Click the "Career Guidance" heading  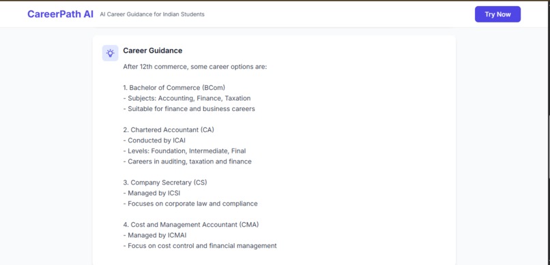pos(153,51)
